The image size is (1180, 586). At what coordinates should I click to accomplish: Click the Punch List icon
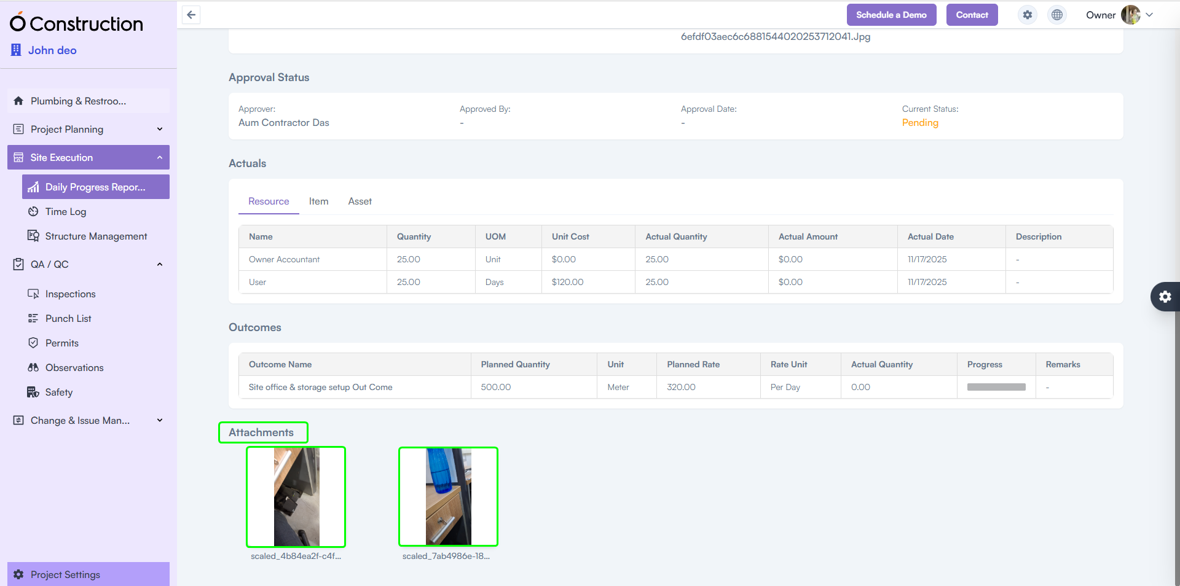tap(34, 318)
